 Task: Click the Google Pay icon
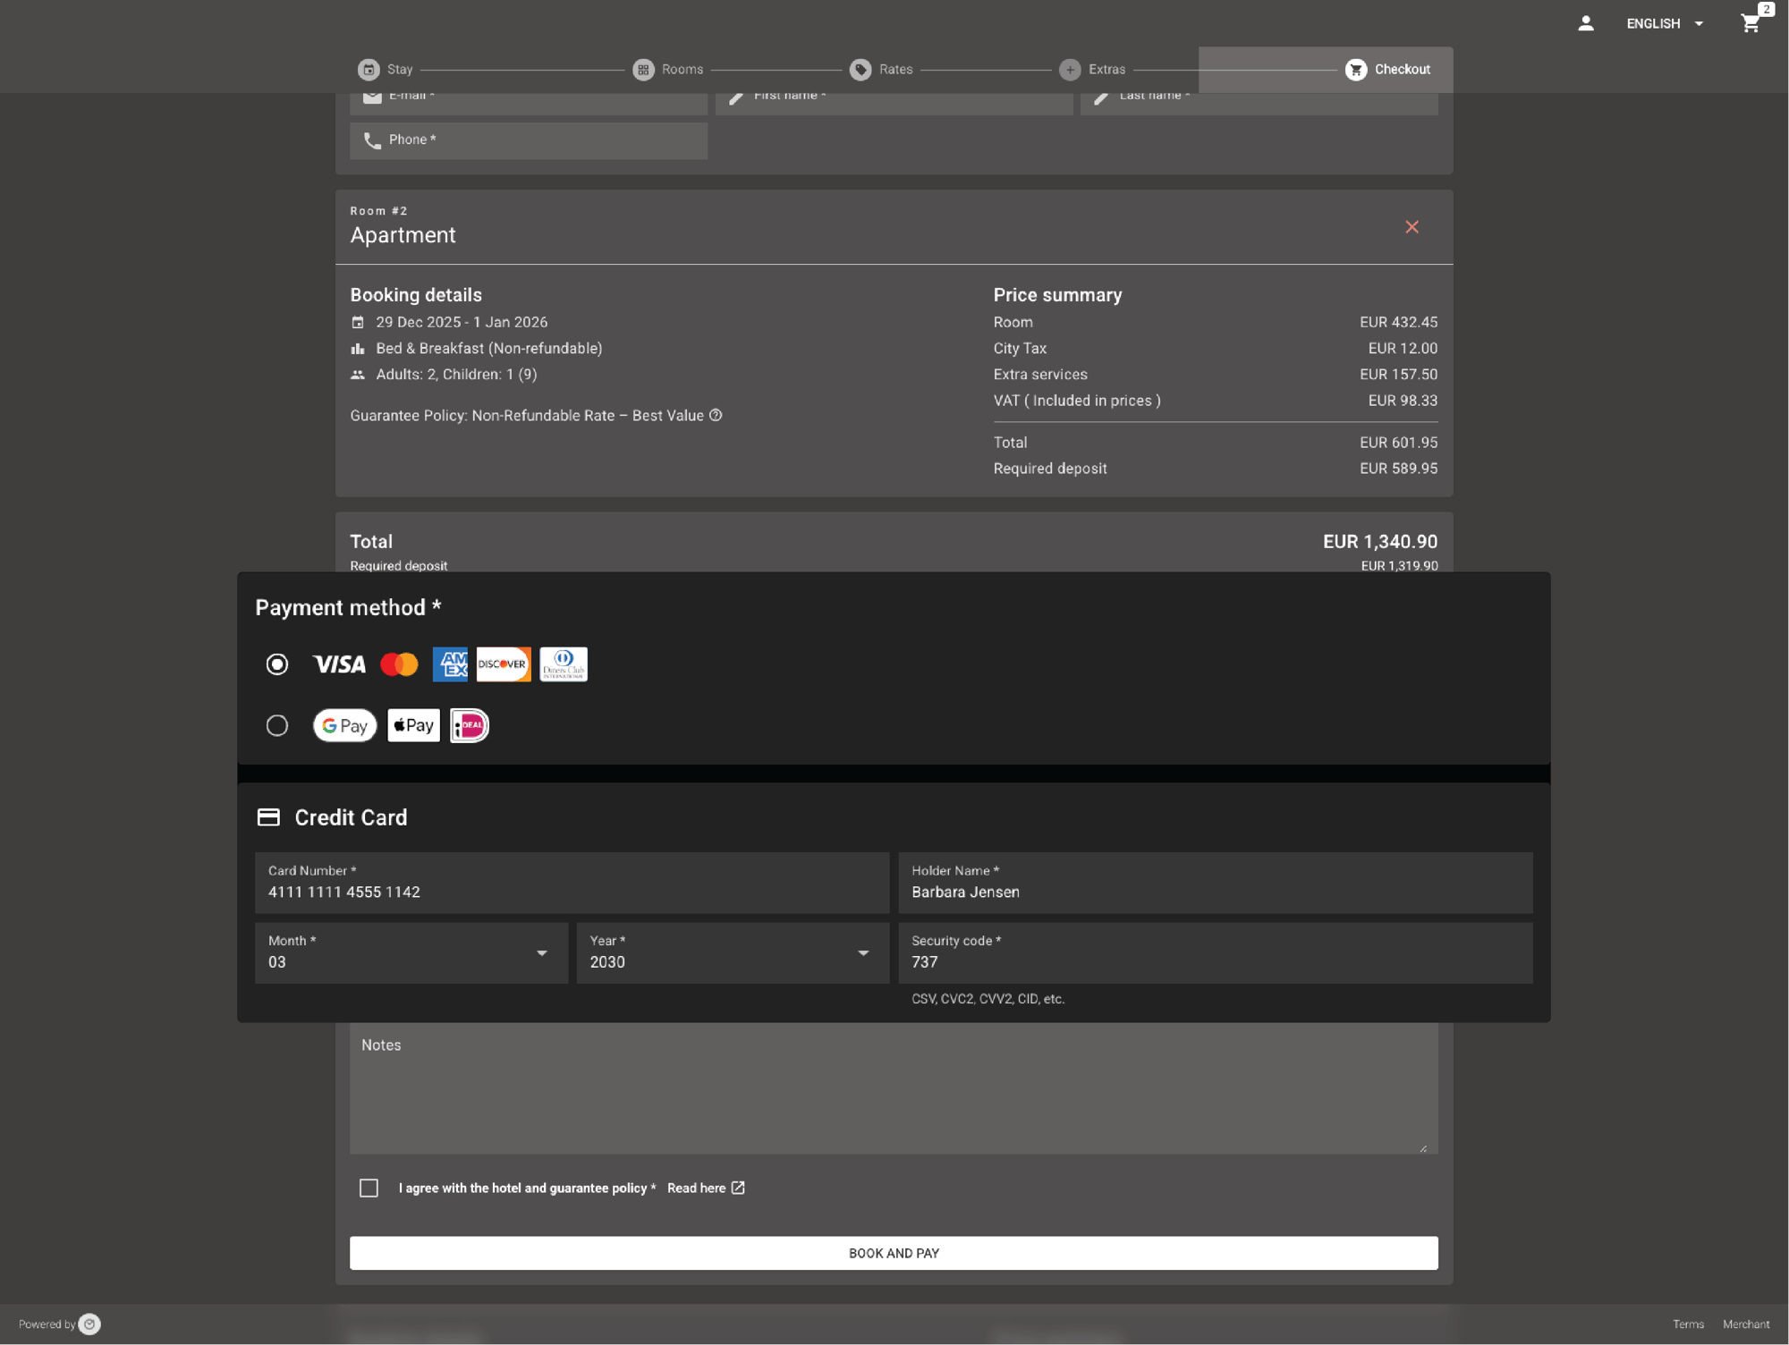(344, 725)
